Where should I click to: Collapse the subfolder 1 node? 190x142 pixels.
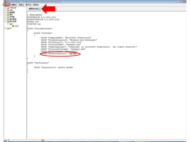pos(8,24)
